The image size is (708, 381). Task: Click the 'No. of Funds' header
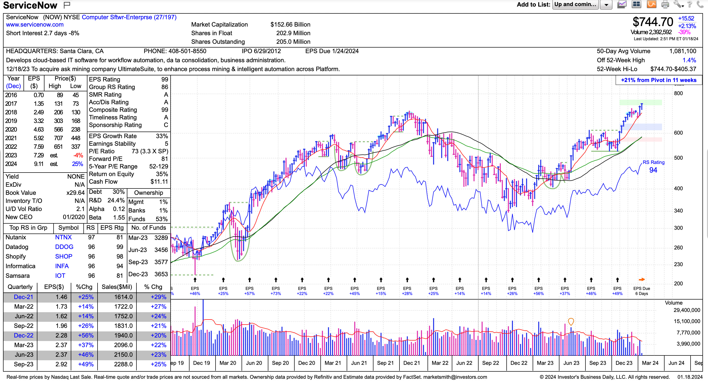[x=148, y=227]
